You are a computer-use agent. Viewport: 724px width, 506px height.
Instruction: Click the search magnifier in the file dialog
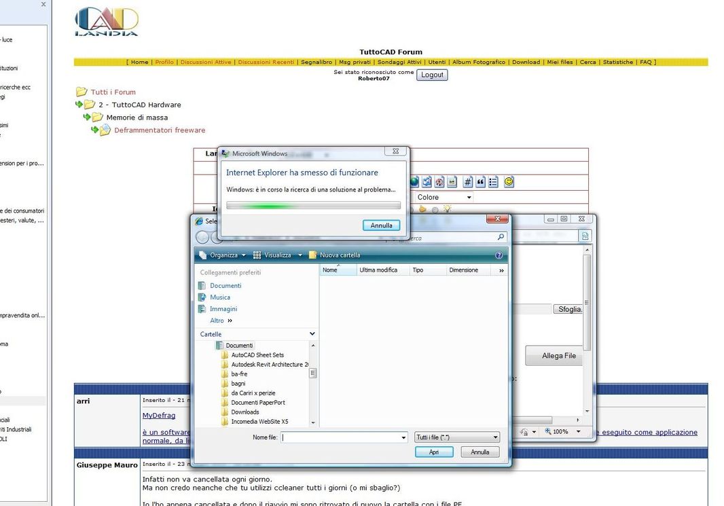pyautogui.click(x=501, y=237)
